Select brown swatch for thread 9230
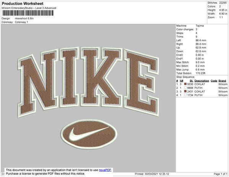 coord(185,84)
